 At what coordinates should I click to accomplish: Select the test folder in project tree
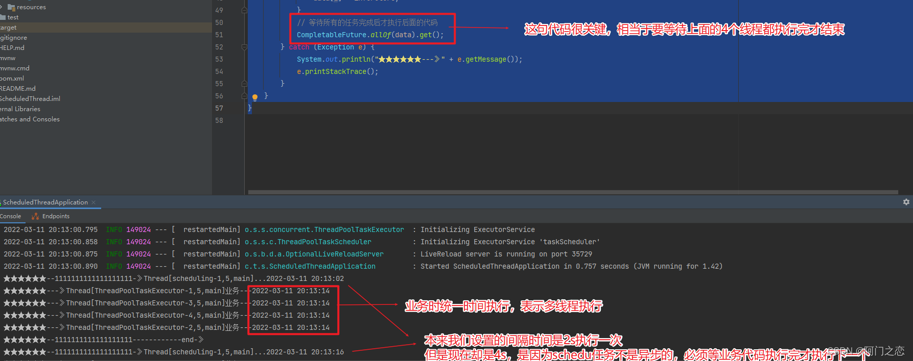click(x=13, y=17)
